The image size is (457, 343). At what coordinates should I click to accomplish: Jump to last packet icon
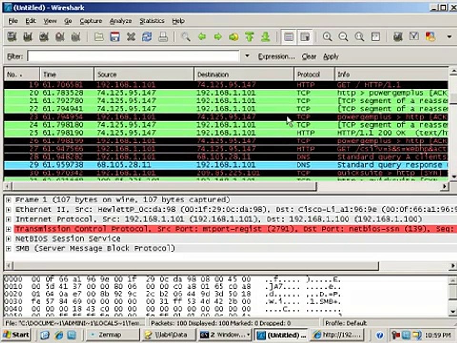[266, 37]
